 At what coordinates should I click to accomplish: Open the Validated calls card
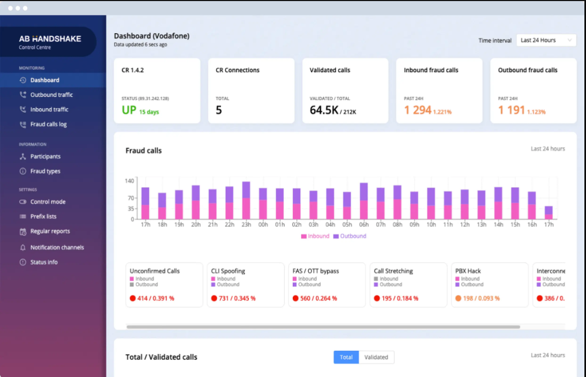(345, 91)
